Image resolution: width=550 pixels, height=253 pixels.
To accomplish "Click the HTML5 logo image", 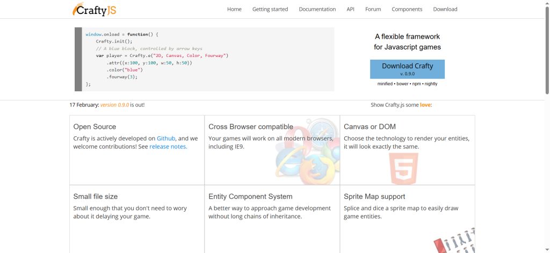I will (x=403, y=169).
